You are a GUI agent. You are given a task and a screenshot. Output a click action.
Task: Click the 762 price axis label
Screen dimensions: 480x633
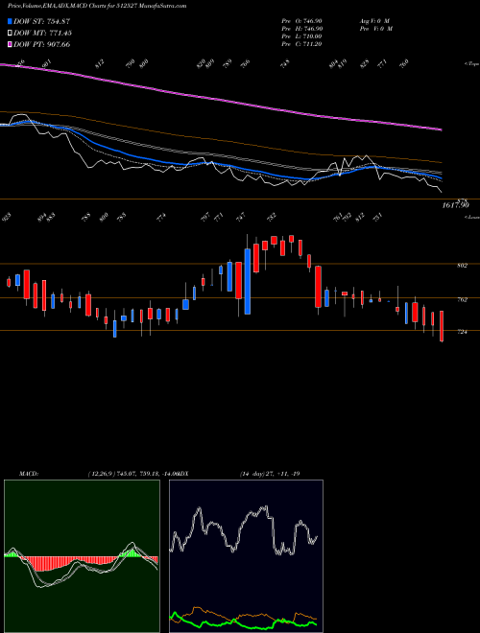(x=463, y=299)
